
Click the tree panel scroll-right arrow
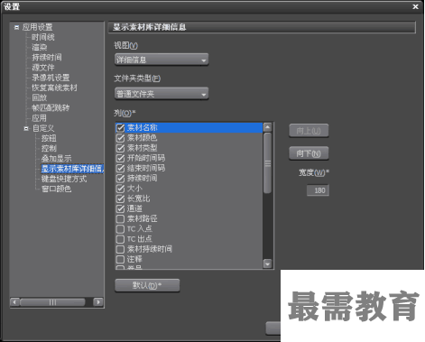tap(98, 302)
